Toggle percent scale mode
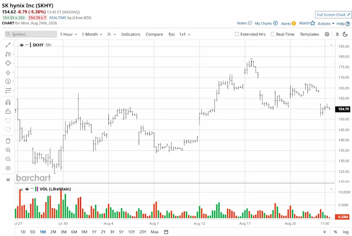 coord(335,232)
